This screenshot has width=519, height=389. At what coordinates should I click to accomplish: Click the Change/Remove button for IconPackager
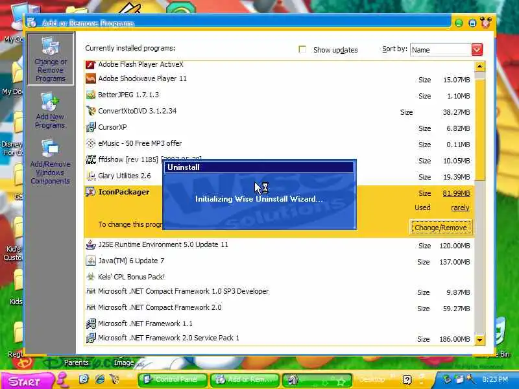[441, 228]
